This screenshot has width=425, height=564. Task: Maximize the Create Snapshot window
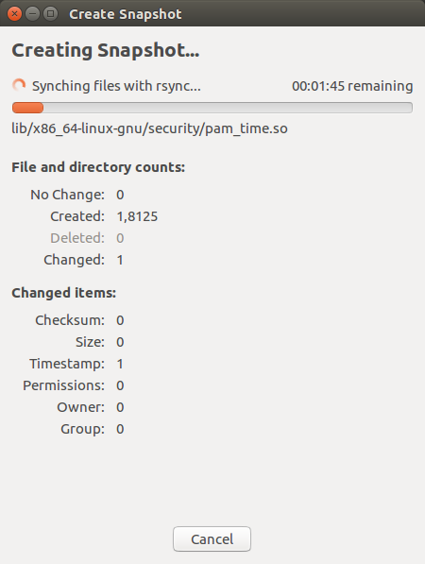pos(51,14)
